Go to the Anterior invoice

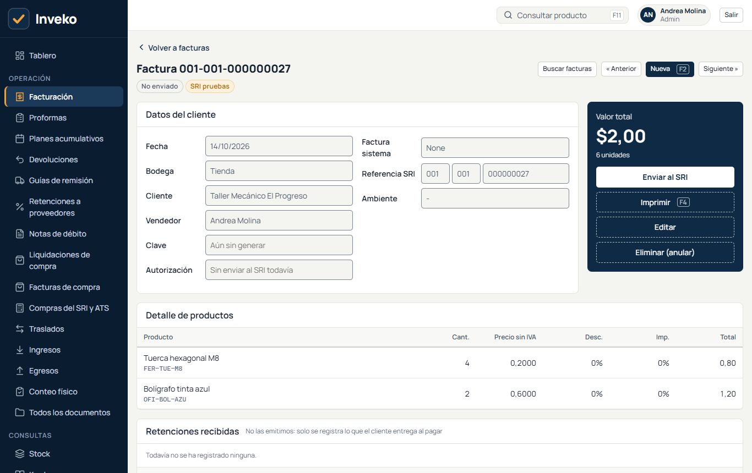621,69
